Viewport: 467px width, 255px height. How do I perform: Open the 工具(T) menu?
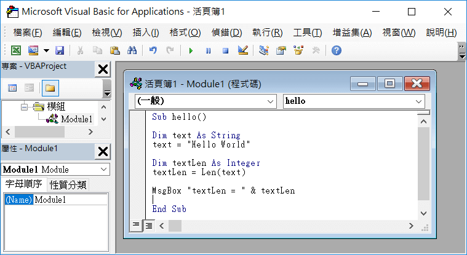(308, 33)
